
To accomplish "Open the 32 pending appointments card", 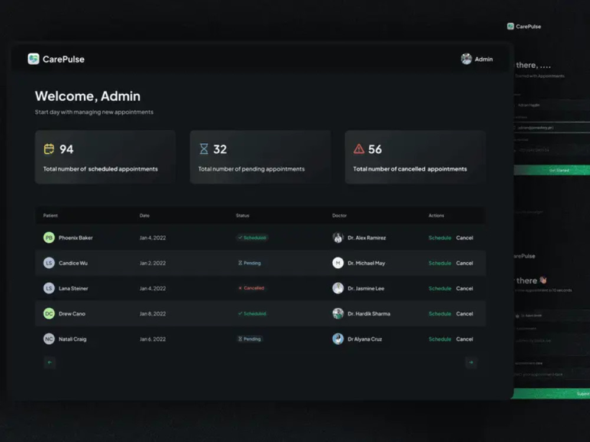I will [260, 157].
